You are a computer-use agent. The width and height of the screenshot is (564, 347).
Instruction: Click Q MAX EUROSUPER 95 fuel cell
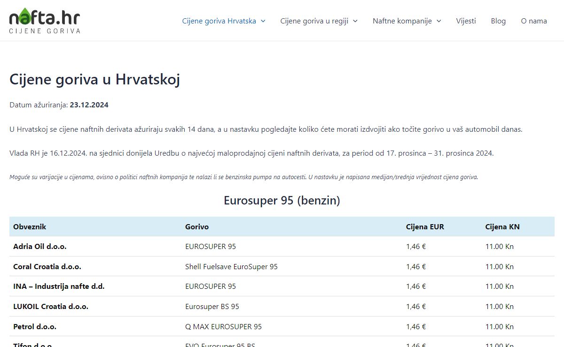(x=223, y=327)
